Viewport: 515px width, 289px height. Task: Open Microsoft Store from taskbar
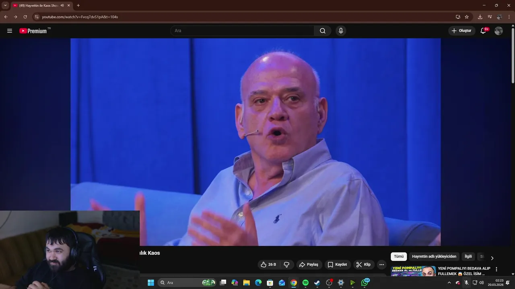pyautogui.click(x=270, y=283)
